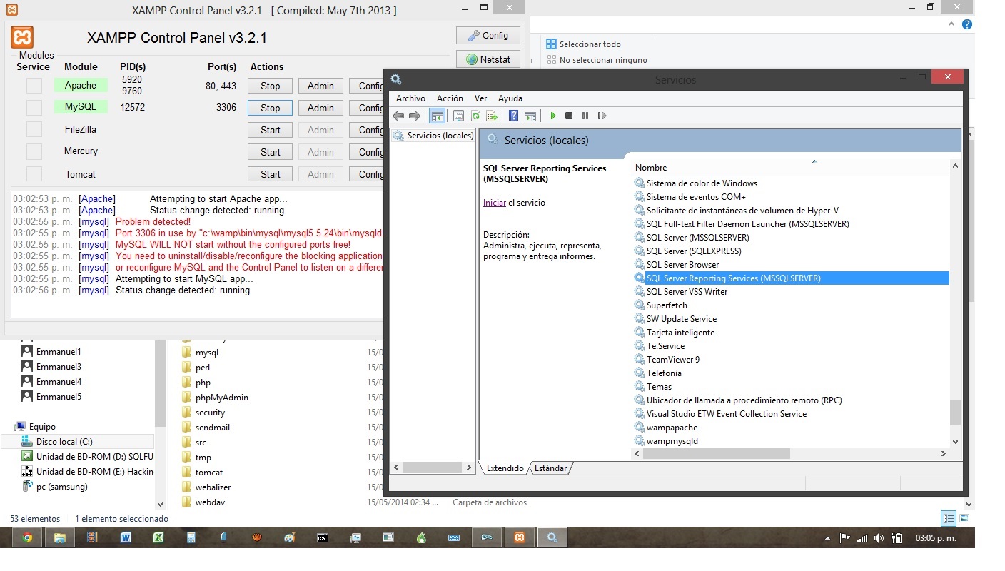Start the Tomcat module in XAMPP
Screen dimensions: 1005x571
[x=270, y=174]
